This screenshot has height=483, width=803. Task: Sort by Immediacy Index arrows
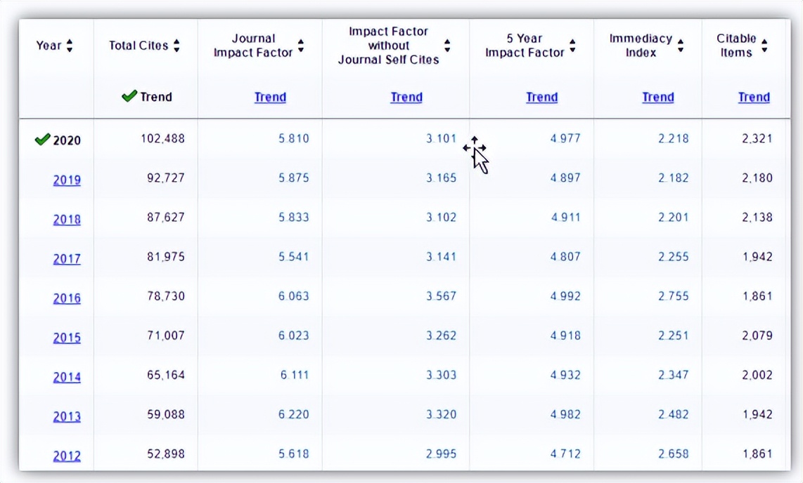681,46
